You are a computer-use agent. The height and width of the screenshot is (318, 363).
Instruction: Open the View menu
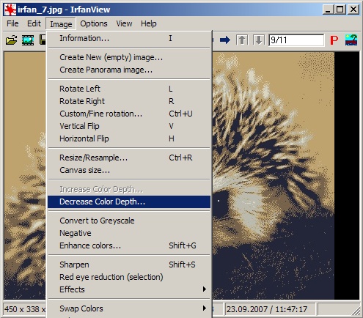pos(124,23)
